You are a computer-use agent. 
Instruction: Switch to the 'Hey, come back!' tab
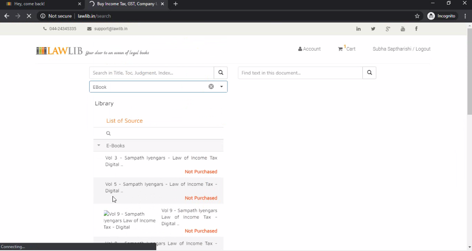pyautogui.click(x=43, y=4)
